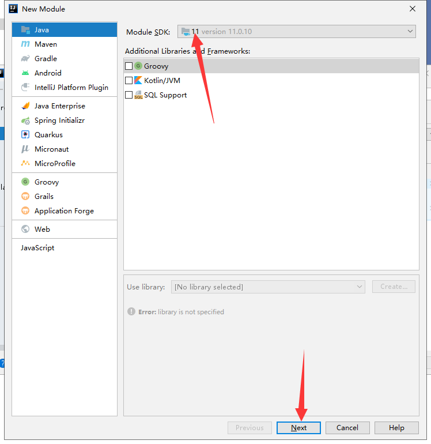Image resolution: width=431 pixels, height=444 pixels.
Task: Select 'Micronaut' text in module list
Action: click(x=51, y=149)
